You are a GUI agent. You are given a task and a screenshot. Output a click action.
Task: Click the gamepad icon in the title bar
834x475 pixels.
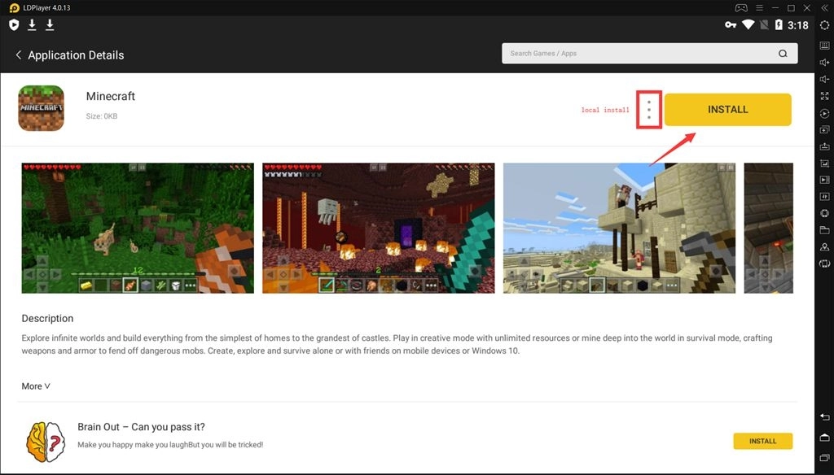741,7
